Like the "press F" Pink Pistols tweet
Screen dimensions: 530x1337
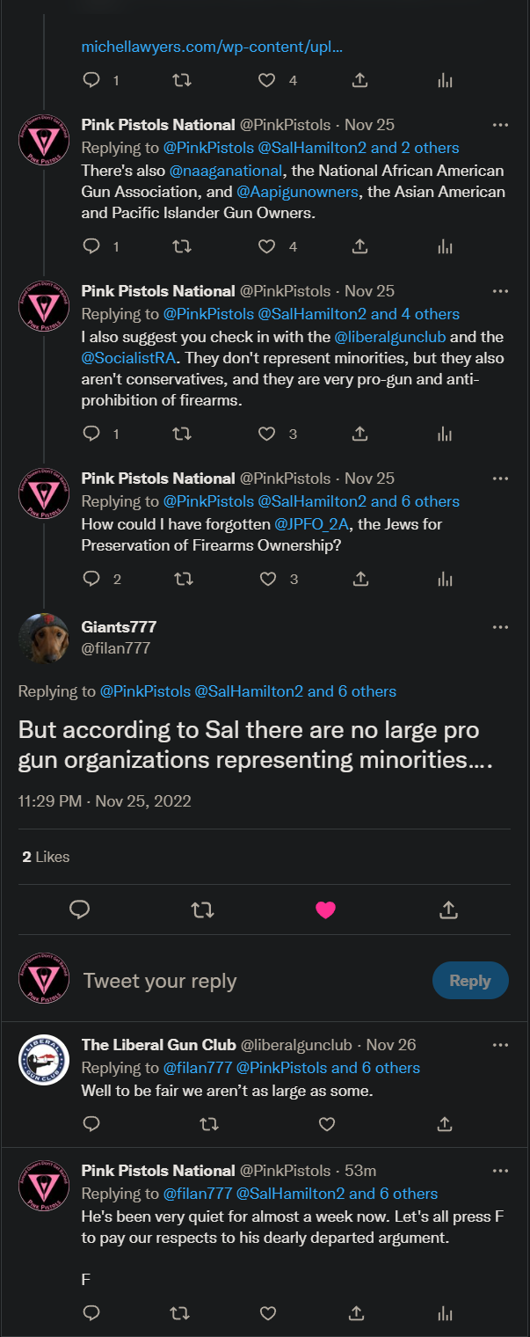point(268,1313)
